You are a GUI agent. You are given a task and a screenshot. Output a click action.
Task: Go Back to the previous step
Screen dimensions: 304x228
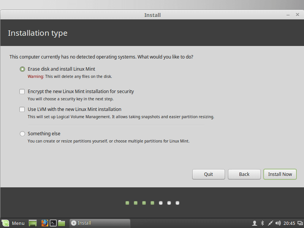coord(244,174)
